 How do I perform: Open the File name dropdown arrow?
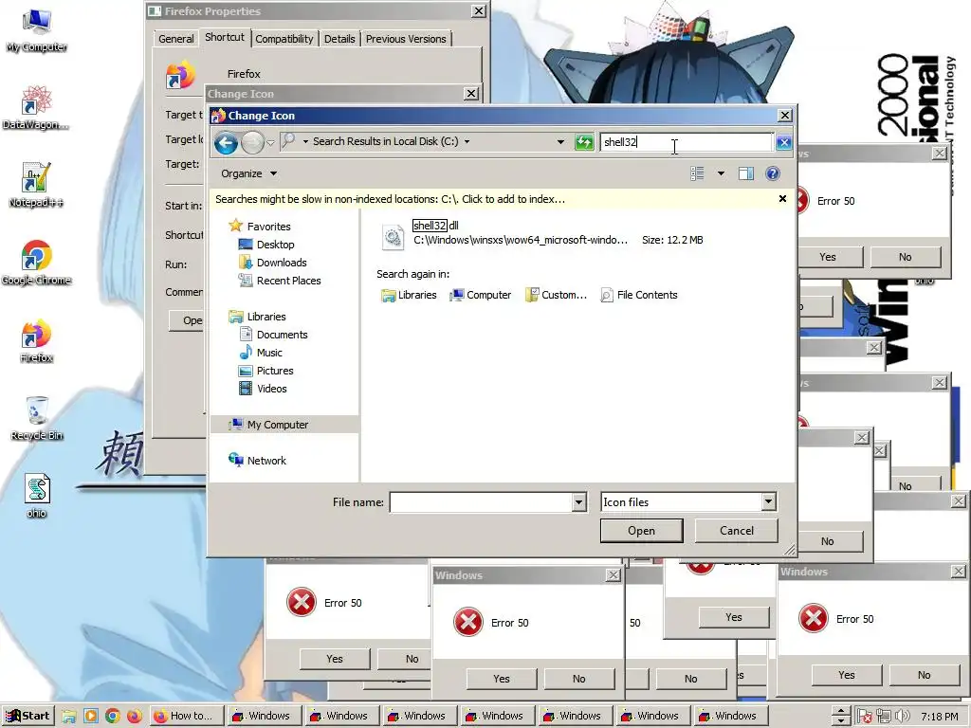point(579,502)
